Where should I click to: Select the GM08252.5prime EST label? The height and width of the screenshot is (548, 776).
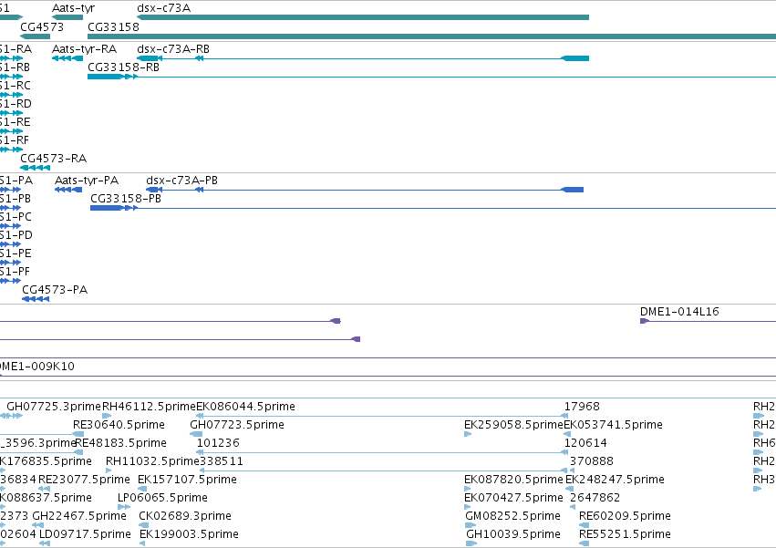(512, 516)
